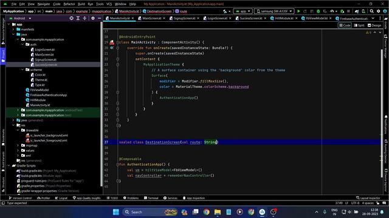Open the File menu
Screen dimensions: 389x218
14,4
